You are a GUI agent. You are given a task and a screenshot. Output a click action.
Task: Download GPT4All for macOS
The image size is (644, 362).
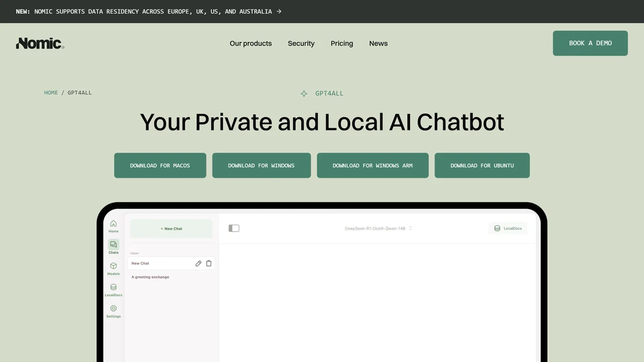click(x=160, y=165)
